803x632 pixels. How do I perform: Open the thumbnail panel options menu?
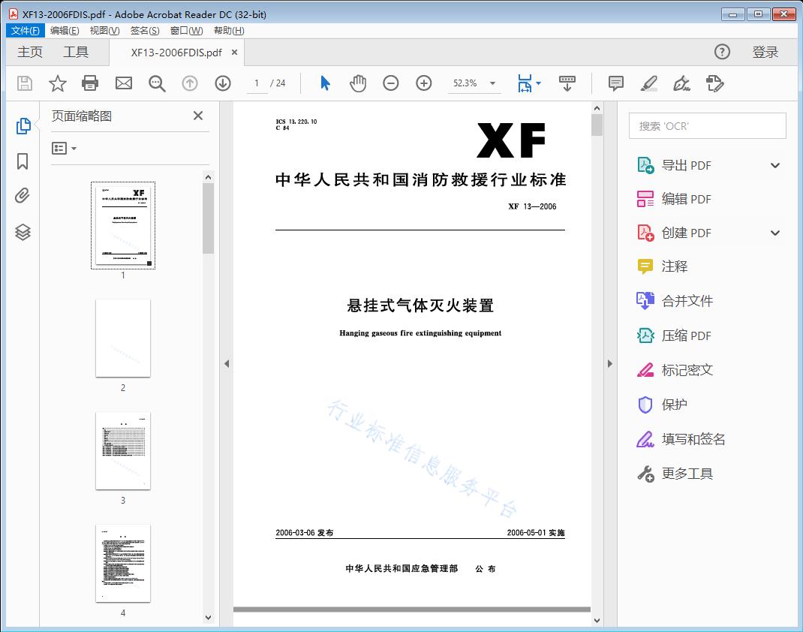pos(64,148)
